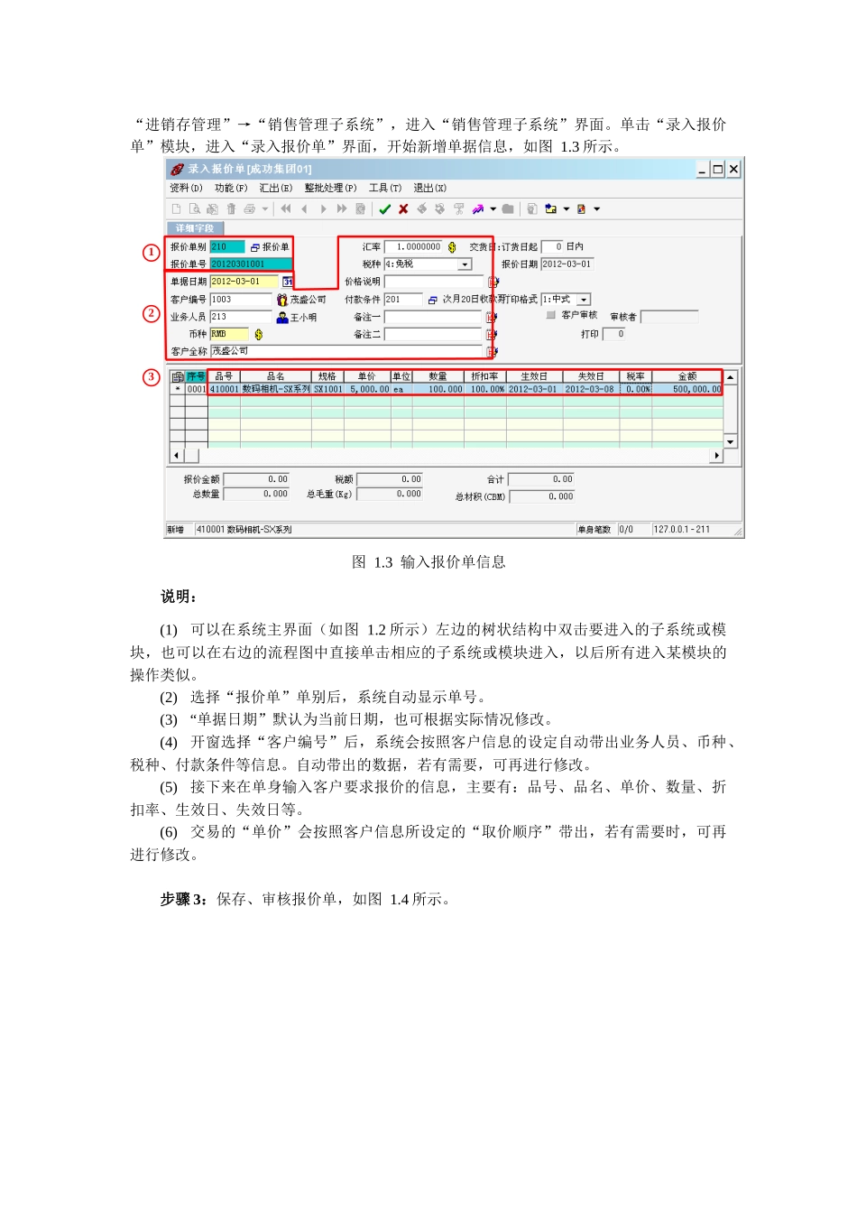Click the printer icon in toolbar
This screenshot has height=1213, width=857.
[250, 208]
